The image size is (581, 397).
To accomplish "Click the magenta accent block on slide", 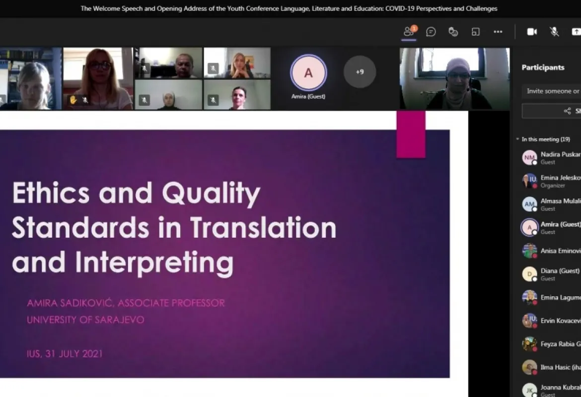I will click(x=411, y=134).
